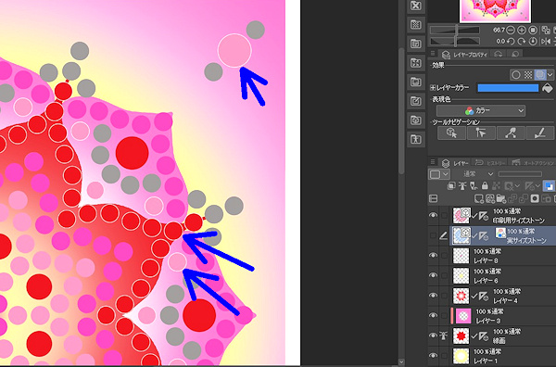The height and width of the screenshot is (367, 556).
Task: Hide レイヤー 3 eye icon
Action: (x=433, y=316)
